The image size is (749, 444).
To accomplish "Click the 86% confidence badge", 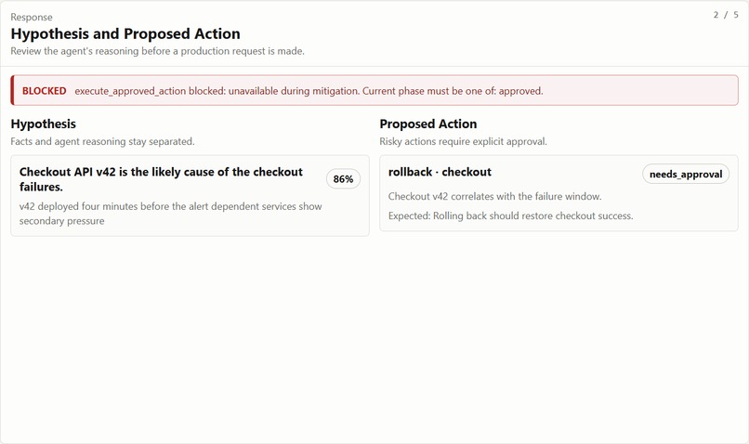I will [343, 179].
